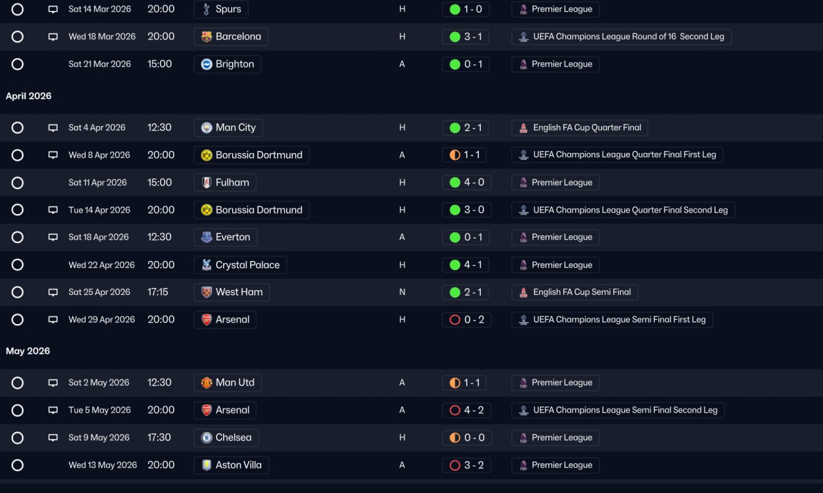Open UEFA Champions League Semi Final Second Leg
This screenshot has width=823, height=493.
(618, 410)
